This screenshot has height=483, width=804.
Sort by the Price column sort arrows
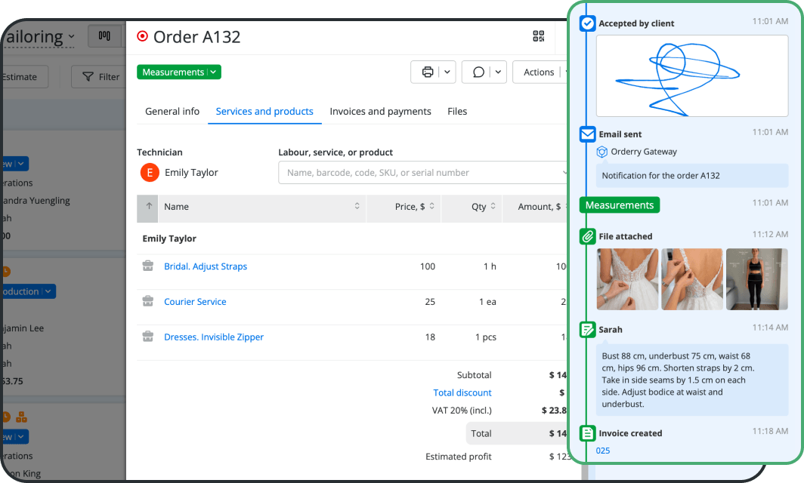tap(431, 206)
